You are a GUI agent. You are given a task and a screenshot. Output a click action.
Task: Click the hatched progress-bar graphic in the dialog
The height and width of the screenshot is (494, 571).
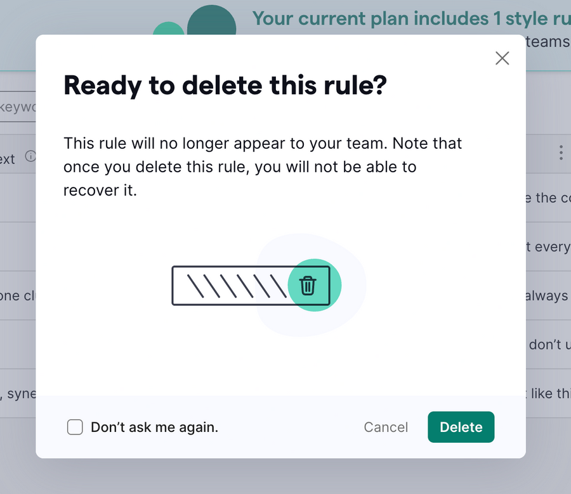tap(241, 285)
